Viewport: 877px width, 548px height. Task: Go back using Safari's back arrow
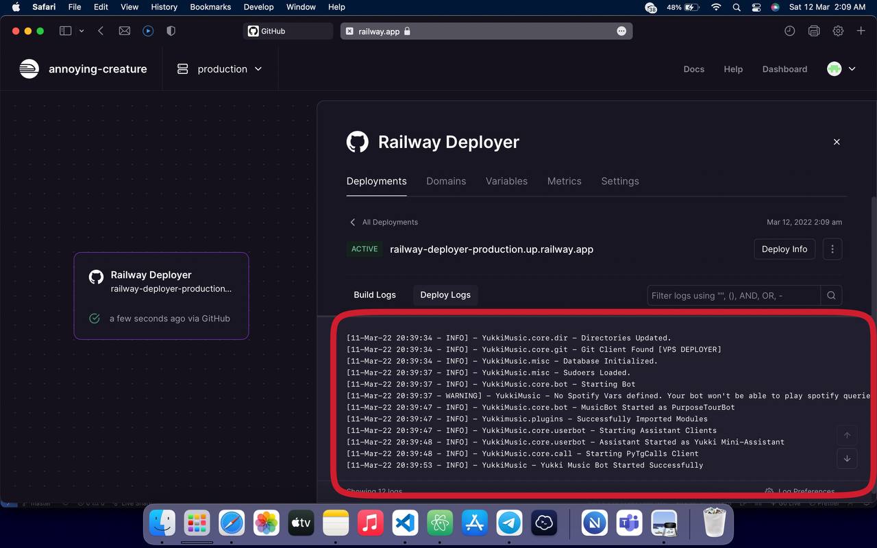(x=101, y=31)
